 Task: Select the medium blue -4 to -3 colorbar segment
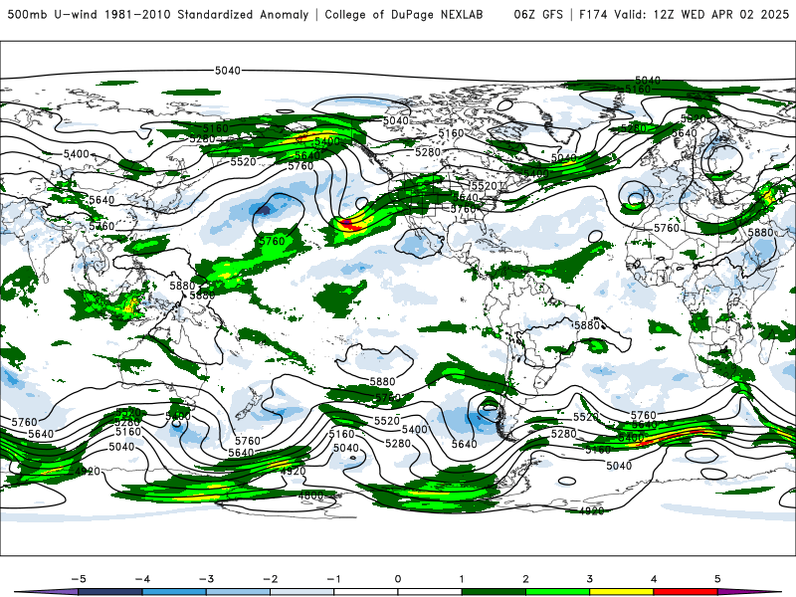pos(174,592)
